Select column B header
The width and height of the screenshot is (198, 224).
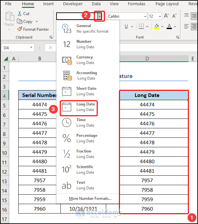tap(40, 58)
